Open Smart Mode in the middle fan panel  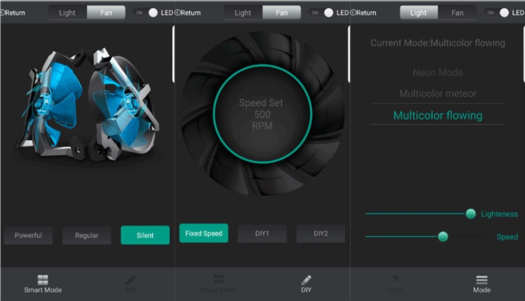218,284
